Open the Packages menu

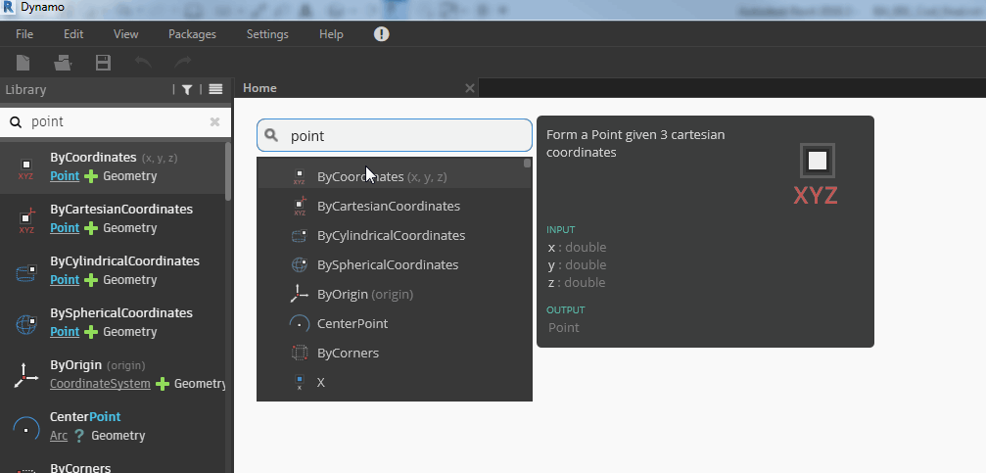click(192, 34)
